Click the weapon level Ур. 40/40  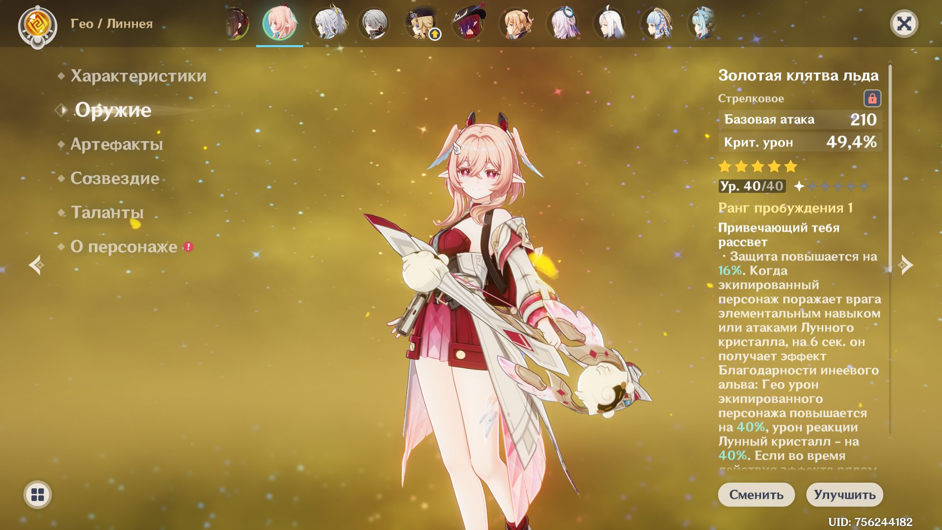click(x=752, y=186)
